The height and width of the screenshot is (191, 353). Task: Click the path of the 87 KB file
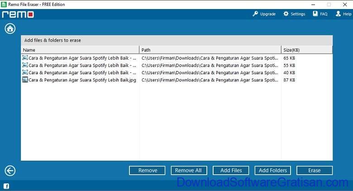(x=210, y=80)
